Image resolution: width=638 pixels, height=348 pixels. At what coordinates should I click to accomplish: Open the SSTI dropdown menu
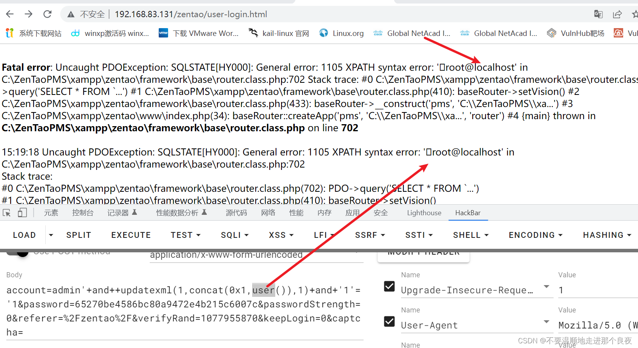pos(419,235)
